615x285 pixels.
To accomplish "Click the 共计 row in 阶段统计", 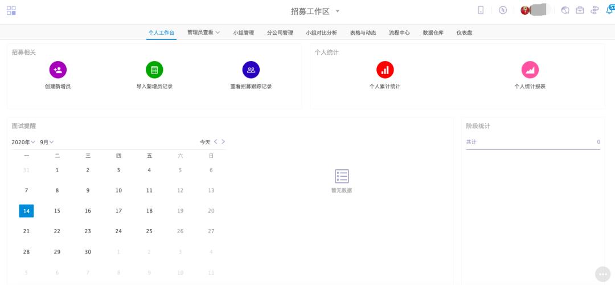I will pyautogui.click(x=533, y=142).
